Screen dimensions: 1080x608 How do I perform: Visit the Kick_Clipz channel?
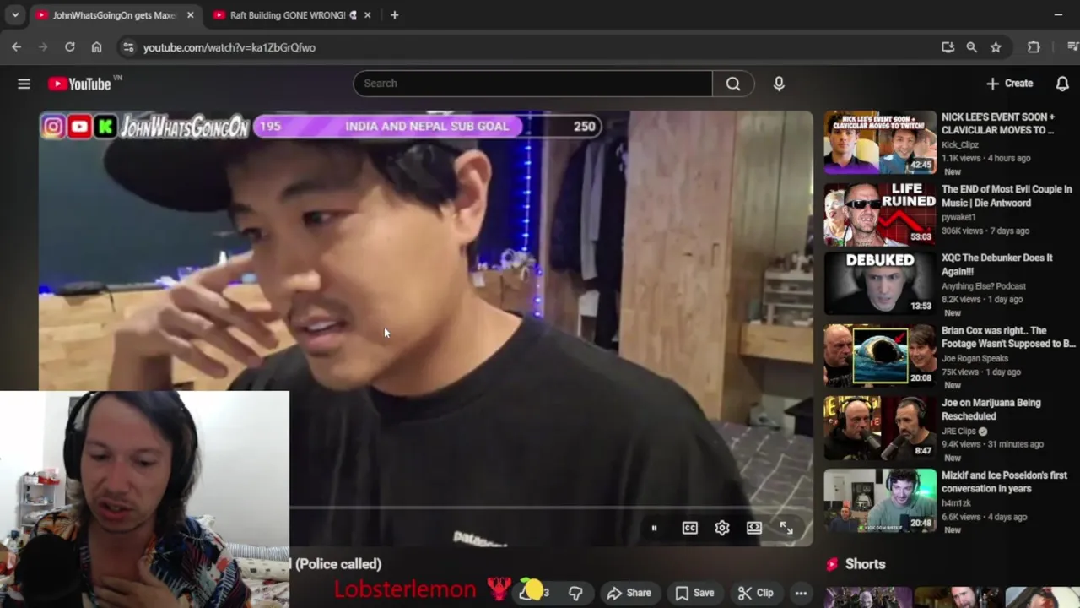(960, 145)
